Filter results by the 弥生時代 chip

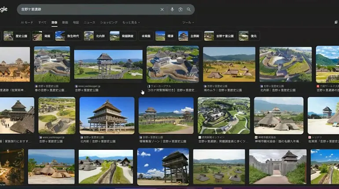(68, 36)
